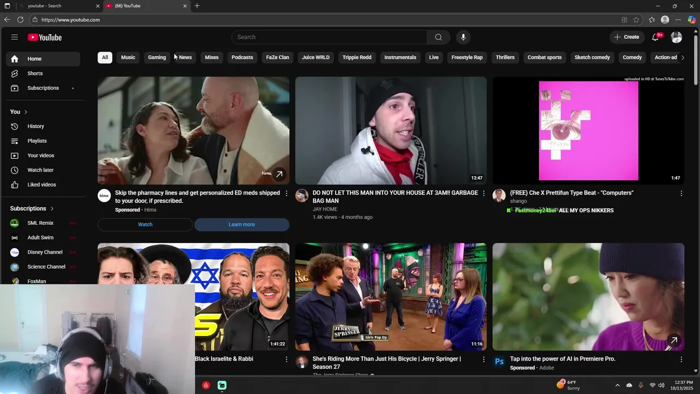The height and width of the screenshot is (394, 700).
Task: Open Subscriptions in the sidebar
Action: (43, 88)
